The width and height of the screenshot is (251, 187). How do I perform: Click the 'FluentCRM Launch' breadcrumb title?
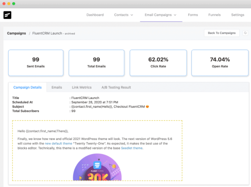point(47,33)
